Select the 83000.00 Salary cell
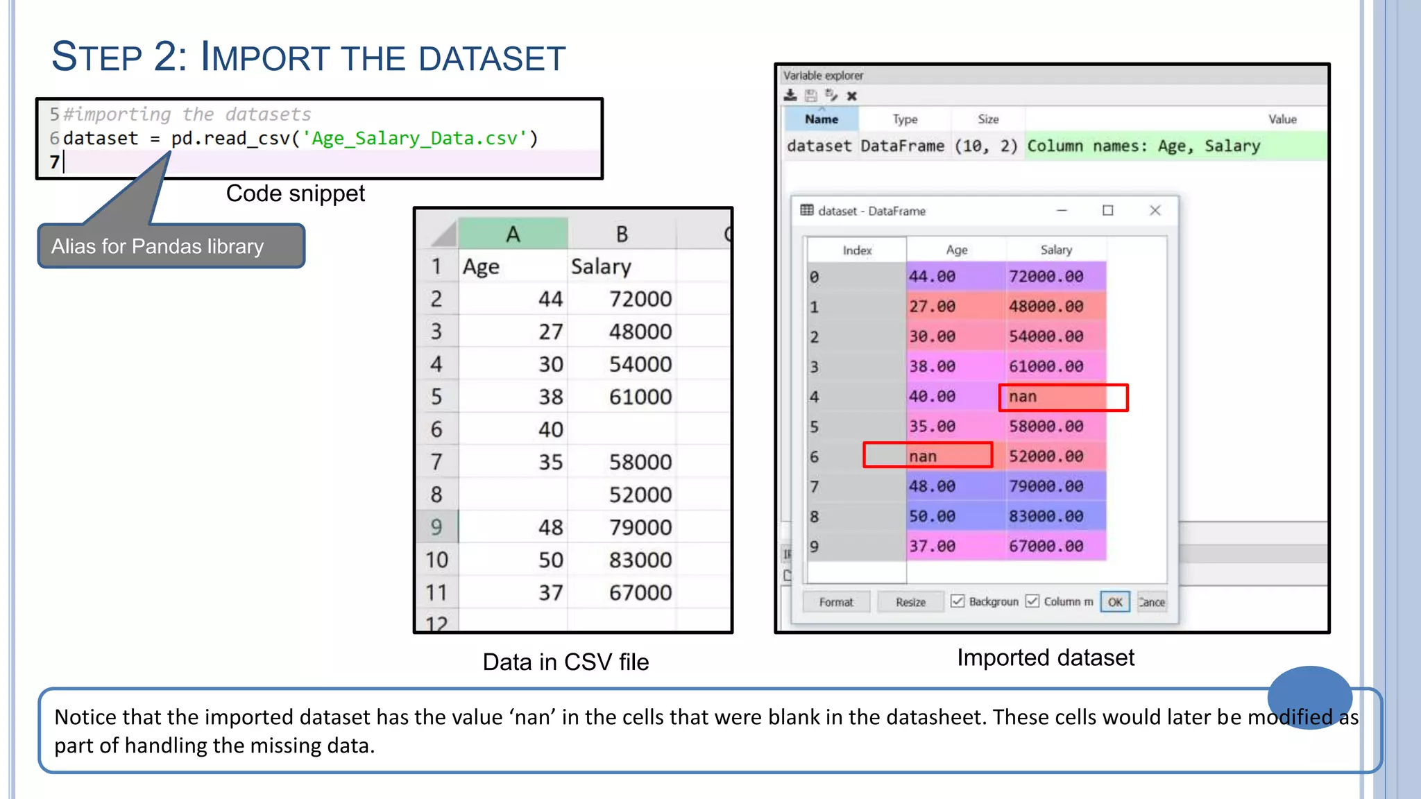 click(x=1056, y=516)
